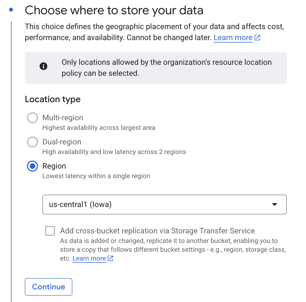Viewport: 306px width, 302px height.
Task: Select the Region radio button
Action: pos(32,166)
